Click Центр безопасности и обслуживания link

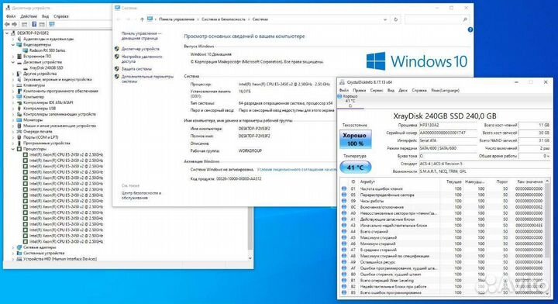(141, 195)
